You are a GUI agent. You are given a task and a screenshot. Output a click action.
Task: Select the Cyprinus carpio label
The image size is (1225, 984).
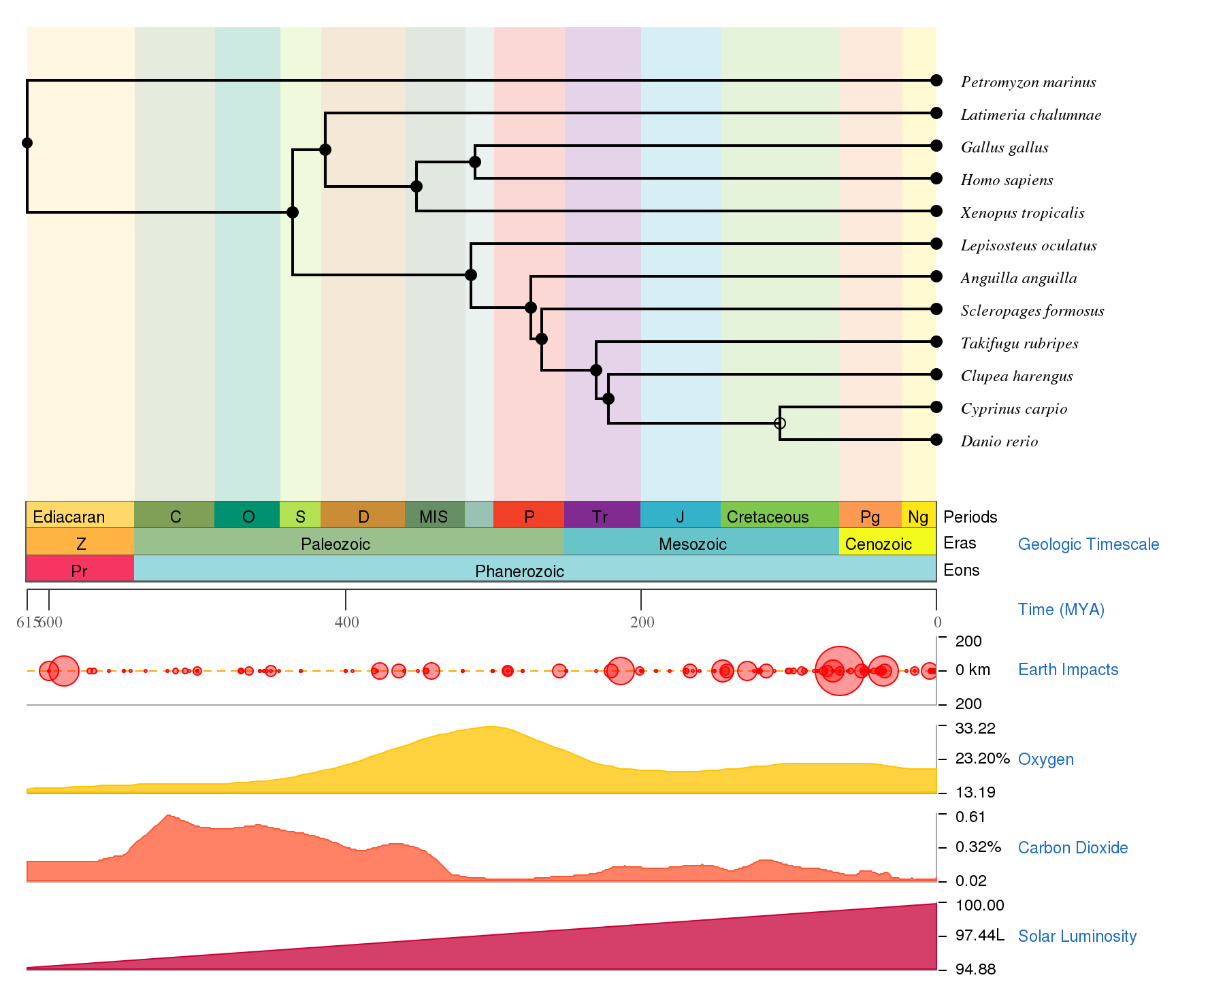[x=1014, y=409]
